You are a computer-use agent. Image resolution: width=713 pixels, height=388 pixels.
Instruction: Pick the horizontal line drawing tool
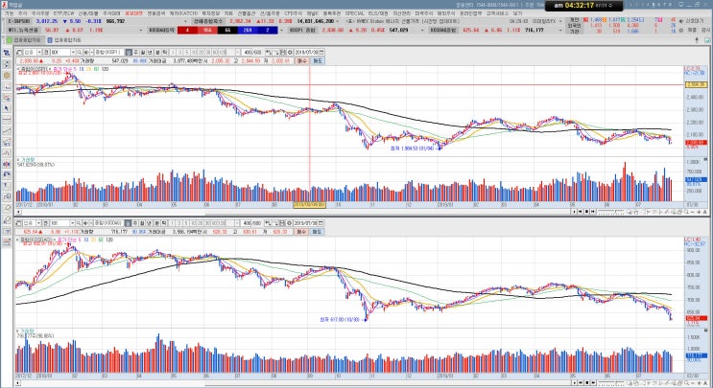pos(7,121)
